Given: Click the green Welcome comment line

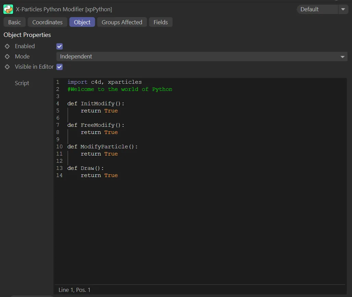Looking at the screenshot, I should (x=120, y=89).
